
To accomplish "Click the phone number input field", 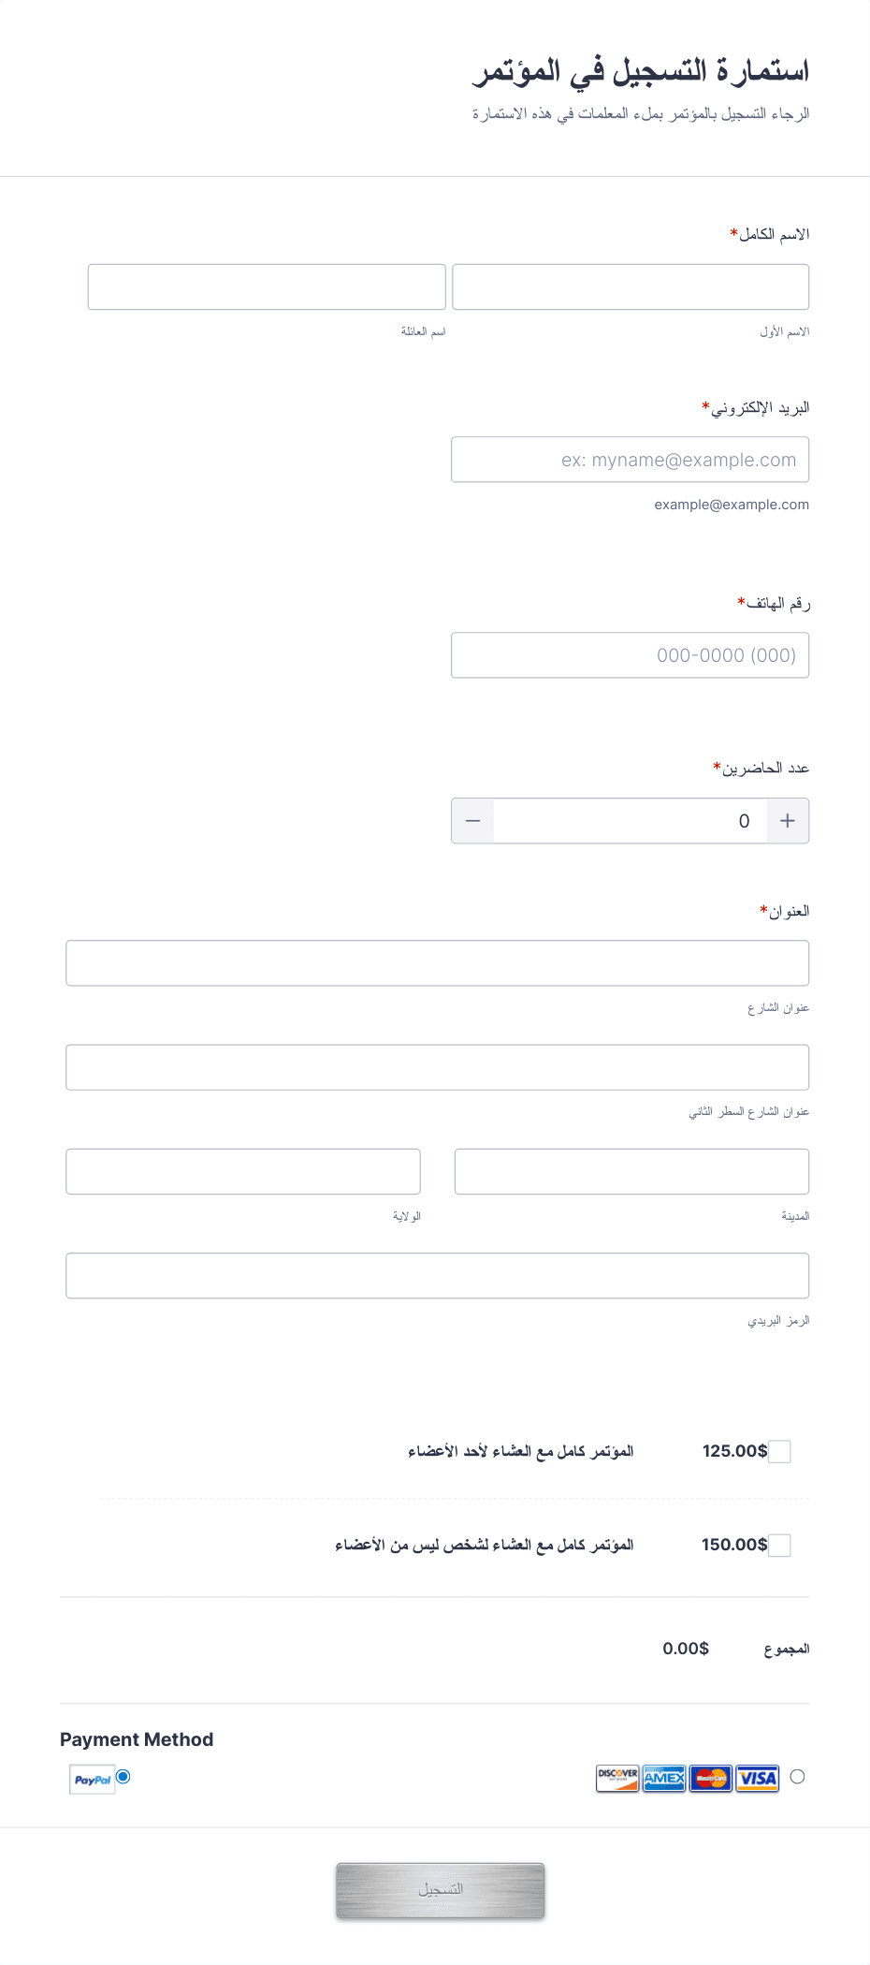I will point(631,655).
